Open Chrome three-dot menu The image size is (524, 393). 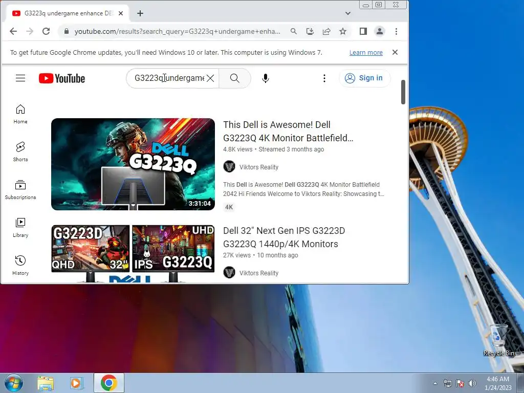pos(397,31)
